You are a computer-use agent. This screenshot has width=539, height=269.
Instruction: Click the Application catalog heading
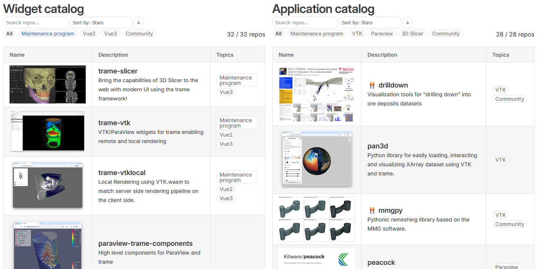[323, 9]
